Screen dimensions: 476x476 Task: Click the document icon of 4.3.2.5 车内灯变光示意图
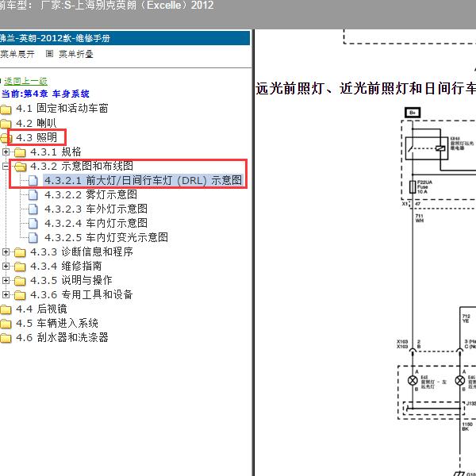33,237
